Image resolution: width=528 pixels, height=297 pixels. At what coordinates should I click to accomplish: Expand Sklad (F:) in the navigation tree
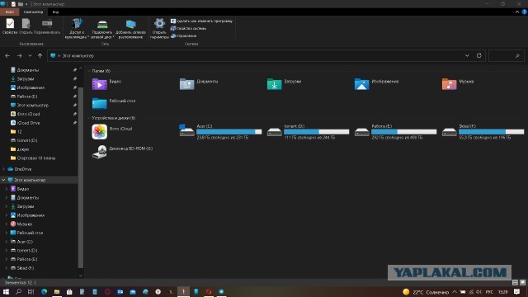click(x=7, y=268)
